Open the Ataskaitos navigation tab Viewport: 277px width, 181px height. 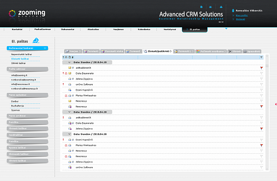click(93, 30)
